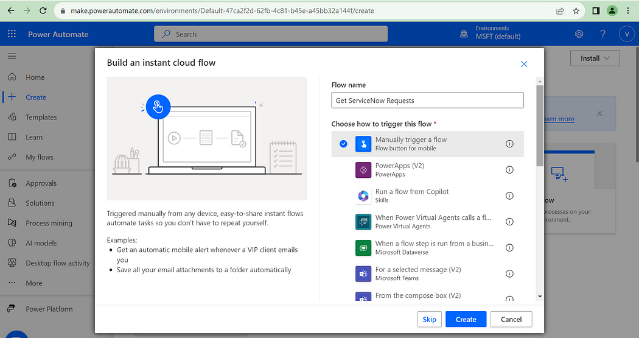Click the Desktop flow activity icon

click(x=12, y=262)
